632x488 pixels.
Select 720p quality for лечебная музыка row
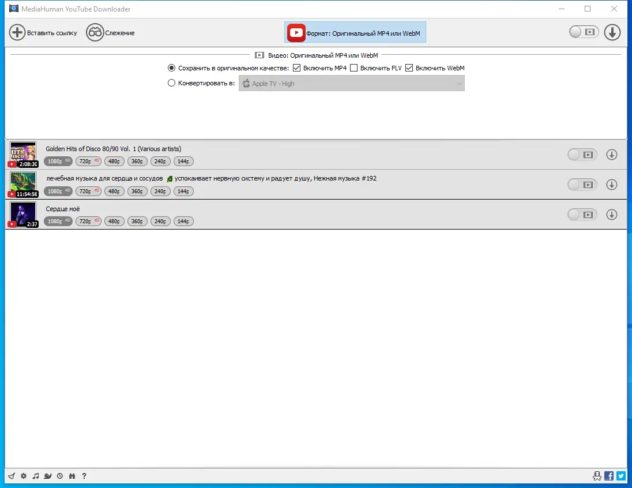(88, 191)
